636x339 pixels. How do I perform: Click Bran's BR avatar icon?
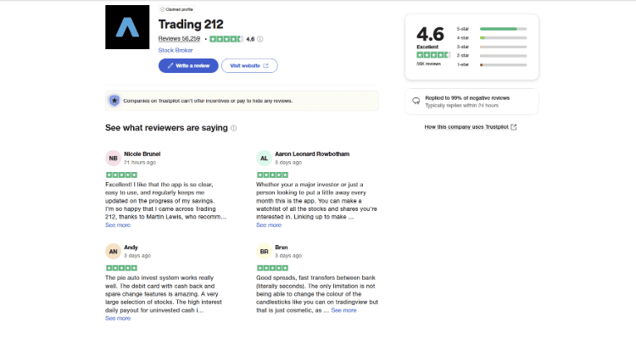(x=264, y=251)
